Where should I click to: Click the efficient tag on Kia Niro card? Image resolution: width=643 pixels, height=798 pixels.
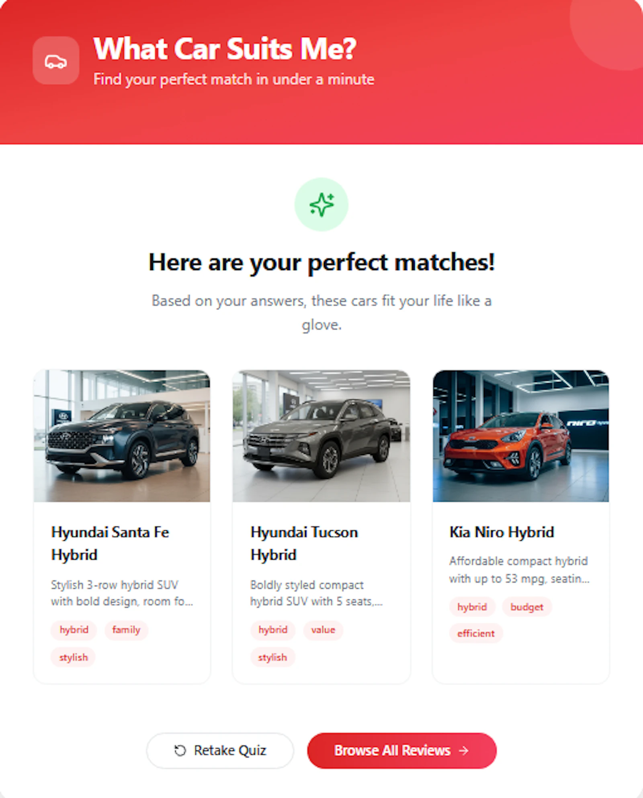coord(476,634)
